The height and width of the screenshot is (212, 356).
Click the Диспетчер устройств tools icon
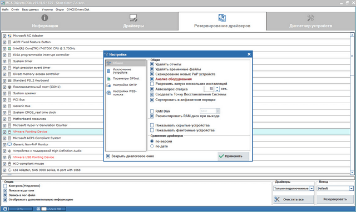[x=310, y=18]
